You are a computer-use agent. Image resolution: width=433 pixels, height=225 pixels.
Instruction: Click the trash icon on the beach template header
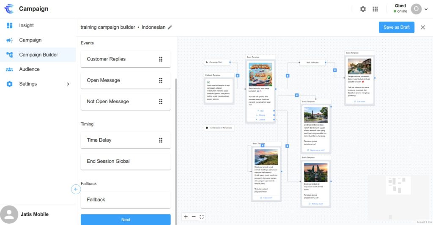pyautogui.click(x=262, y=145)
